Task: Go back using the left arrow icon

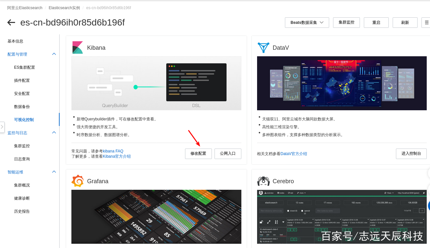Action: 11,22
